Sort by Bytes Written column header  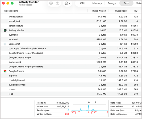pos(99,11)
